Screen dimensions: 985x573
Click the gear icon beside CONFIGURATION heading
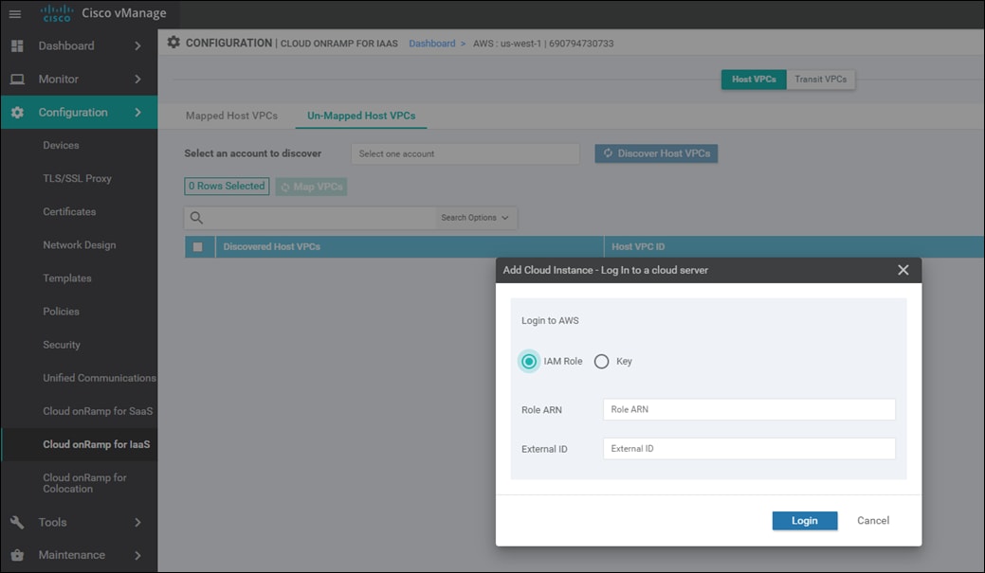click(173, 42)
